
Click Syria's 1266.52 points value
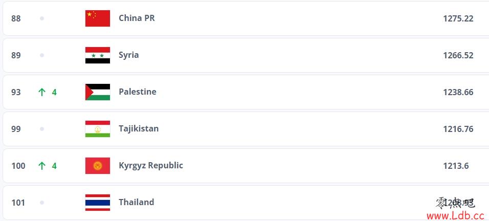[458, 55]
